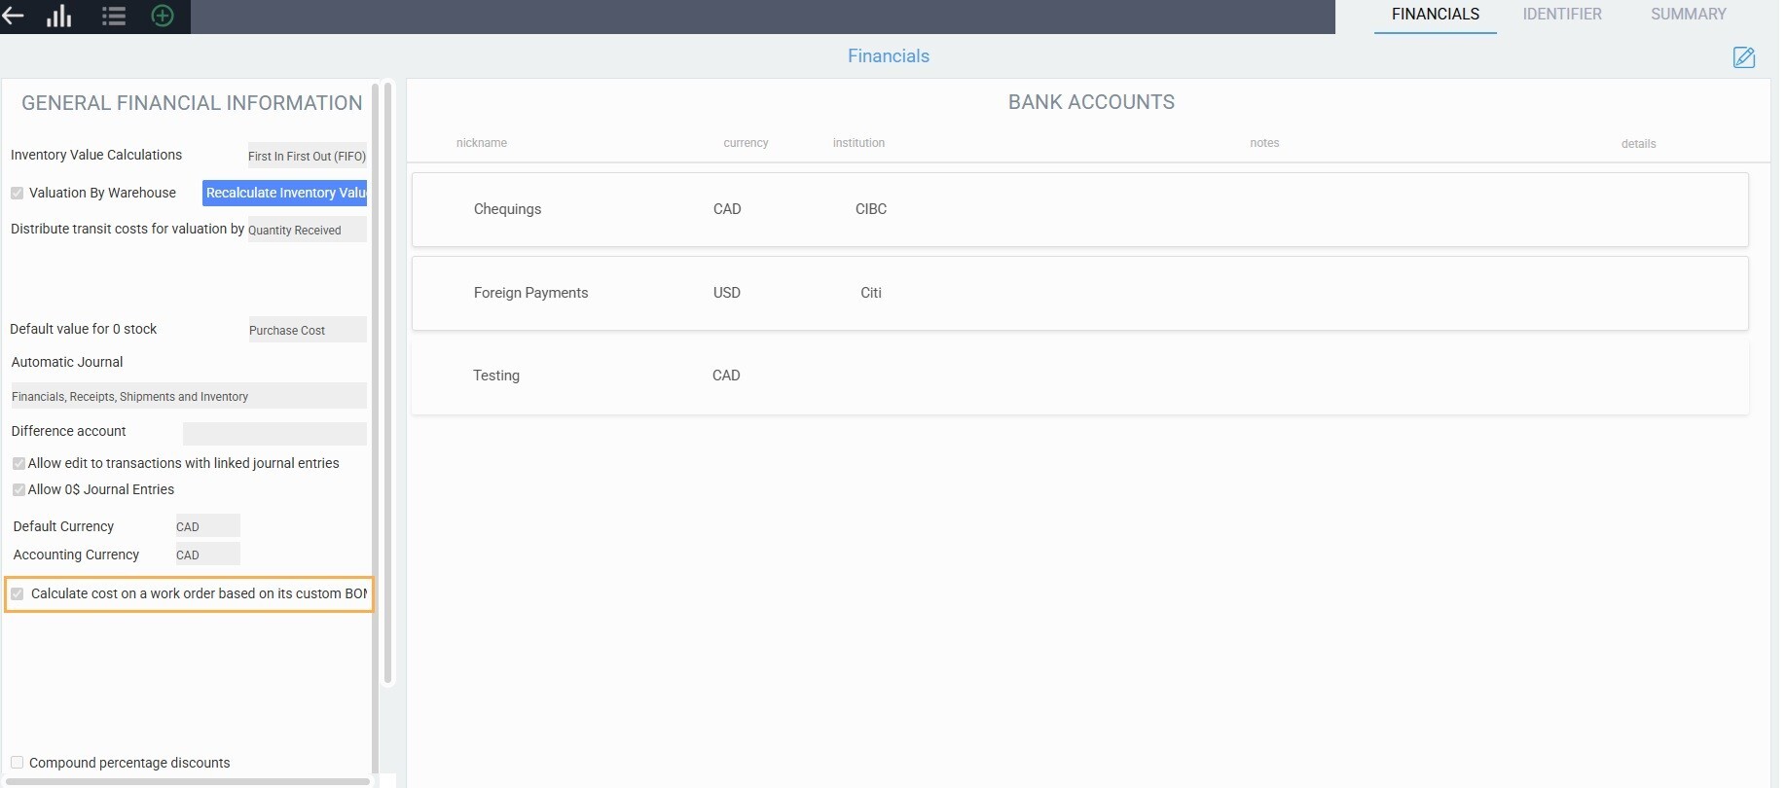
Task: Enable Compound percentage discounts checkbox
Action: 18,763
